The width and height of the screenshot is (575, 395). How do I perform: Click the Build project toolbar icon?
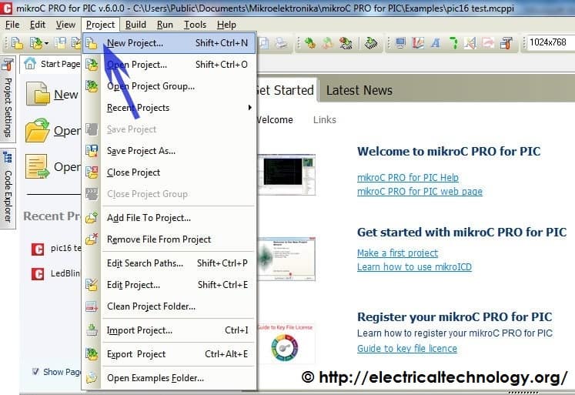coord(310,43)
